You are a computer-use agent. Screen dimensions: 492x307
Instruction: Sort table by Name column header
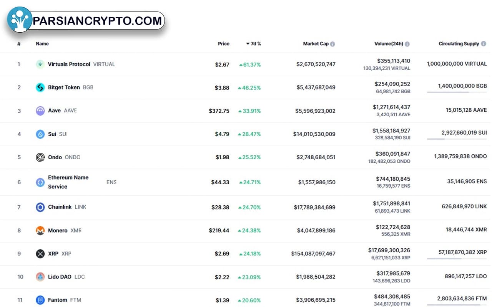[42, 44]
